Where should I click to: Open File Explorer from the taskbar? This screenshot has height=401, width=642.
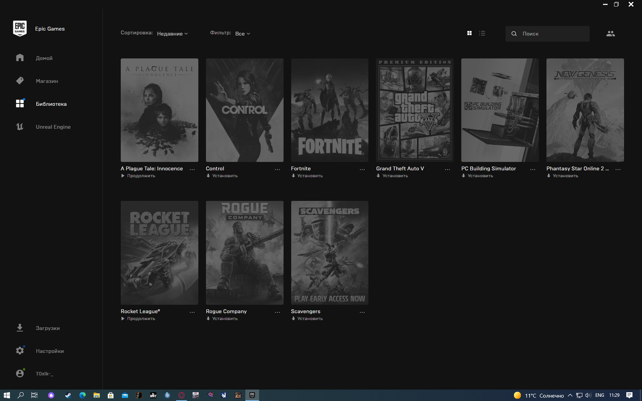[x=96, y=395]
